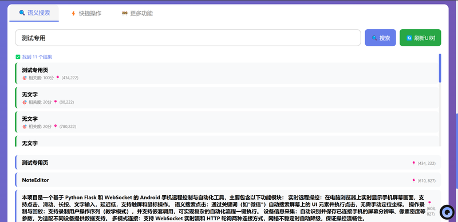Click the 相关度: 100分 score text
Viewport: 458px width, 222px height.
point(41,78)
